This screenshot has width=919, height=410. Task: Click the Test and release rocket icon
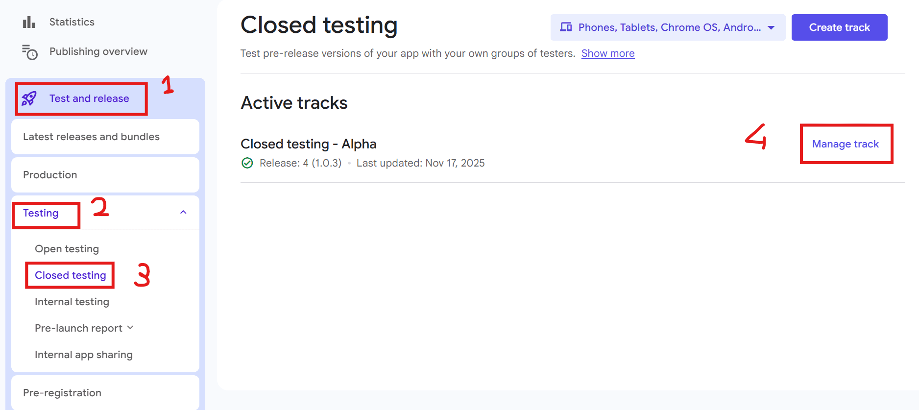click(x=29, y=98)
